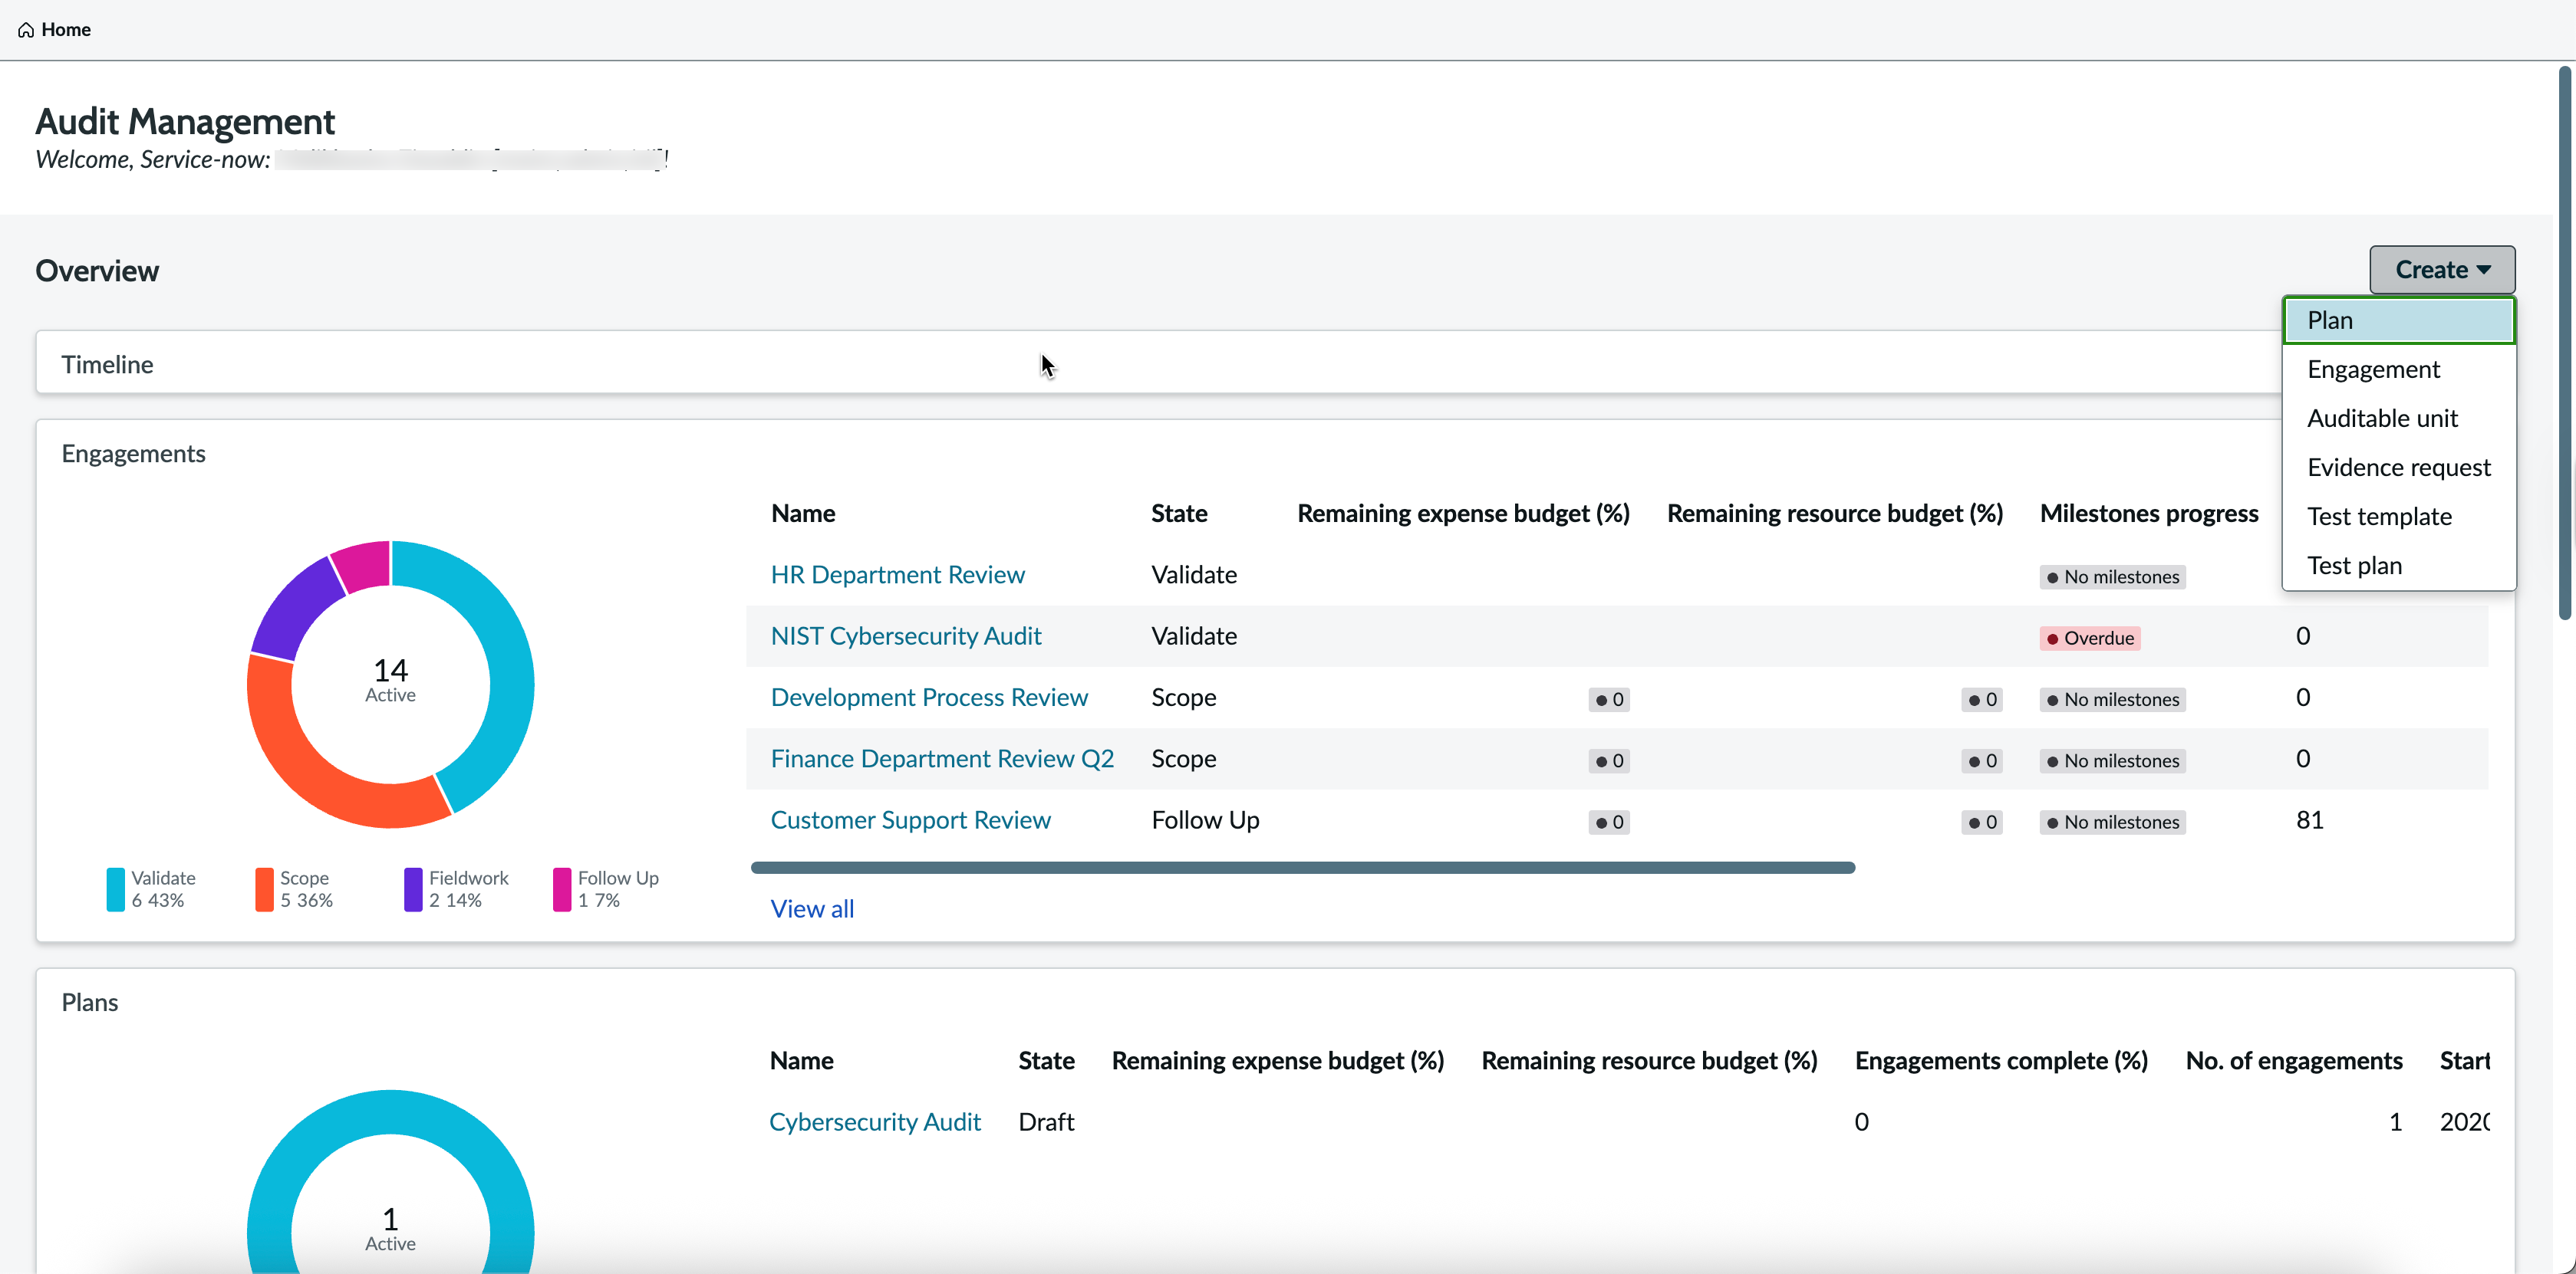Click the Follow Up pink legend swatch
The image size is (2576, 1274).
562,889
